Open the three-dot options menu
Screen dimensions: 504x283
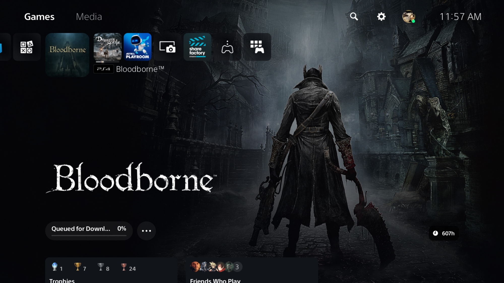click(x=146, y=231)
